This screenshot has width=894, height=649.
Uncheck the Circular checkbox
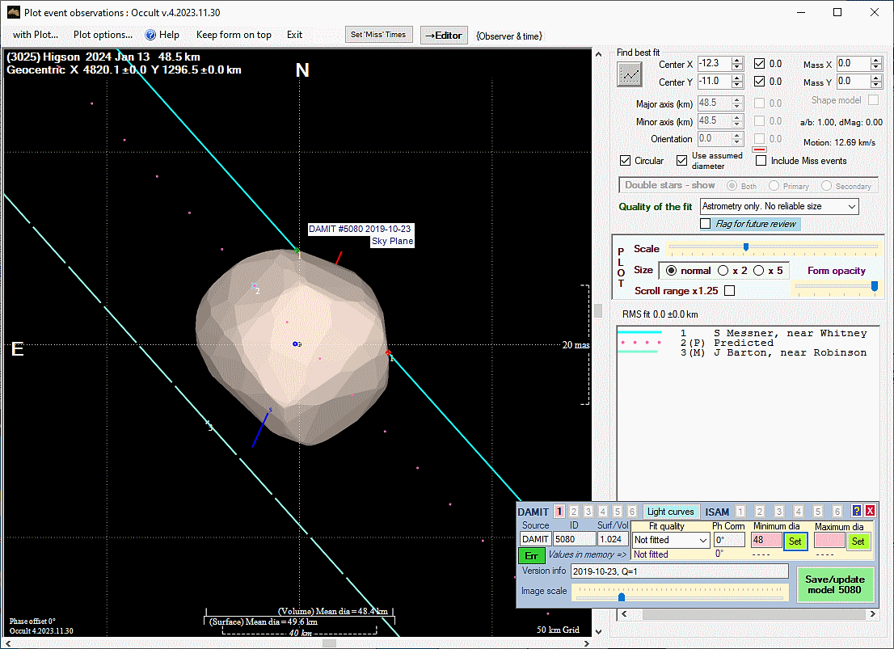625,161
